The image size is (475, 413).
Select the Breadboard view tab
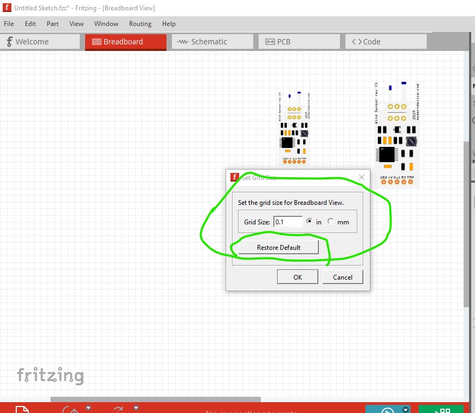tap(126, 42)
